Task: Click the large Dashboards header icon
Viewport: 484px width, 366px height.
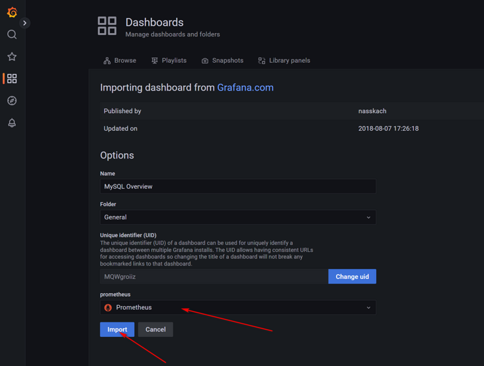Action: (x=107, y=26)
